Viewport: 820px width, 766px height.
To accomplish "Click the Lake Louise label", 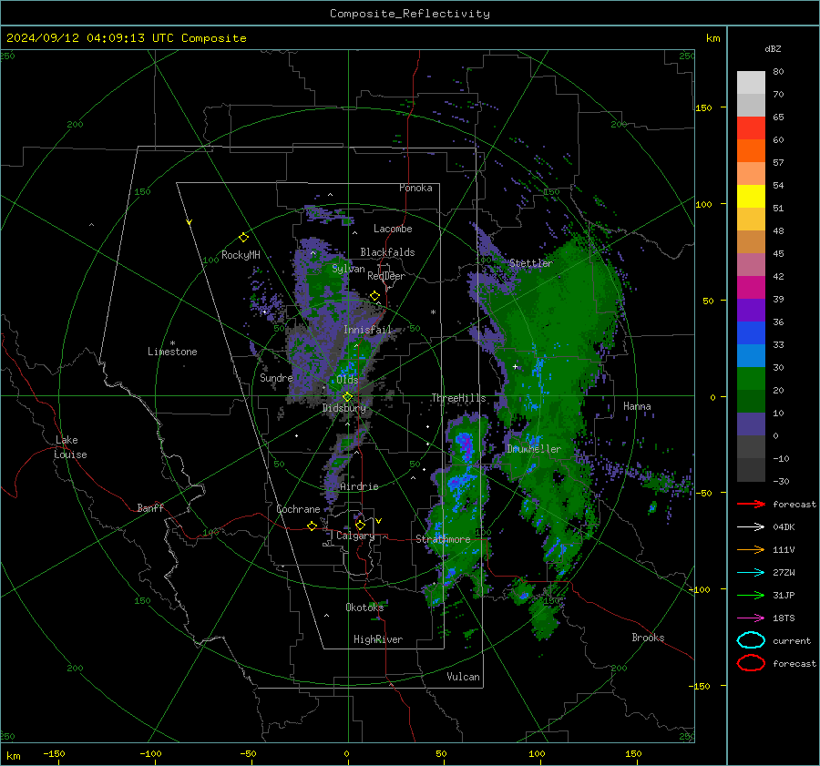I will [70, 447].
